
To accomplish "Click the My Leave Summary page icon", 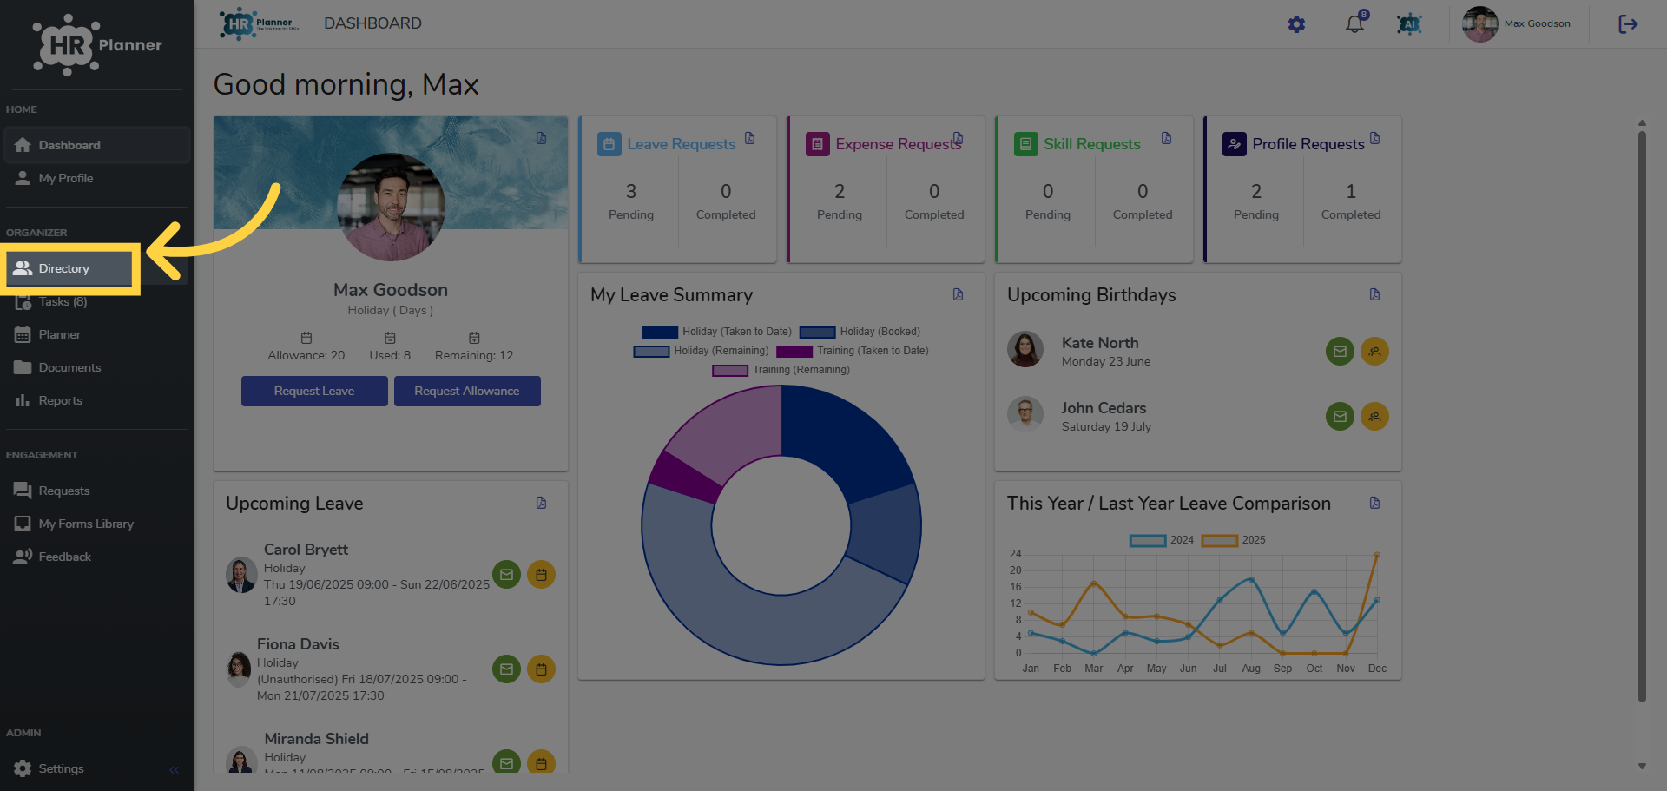I will click(959, 294).
